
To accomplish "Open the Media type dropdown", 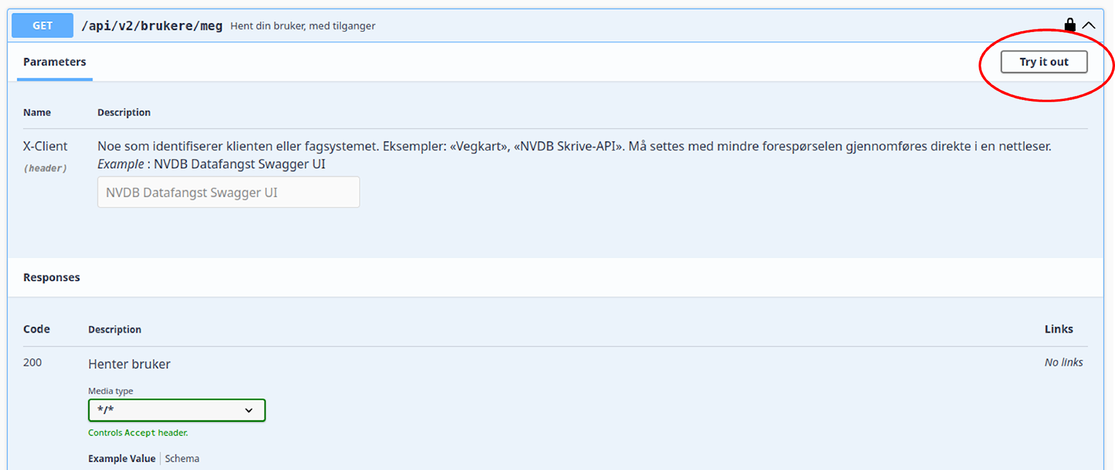I will click(x=177, y=410).
